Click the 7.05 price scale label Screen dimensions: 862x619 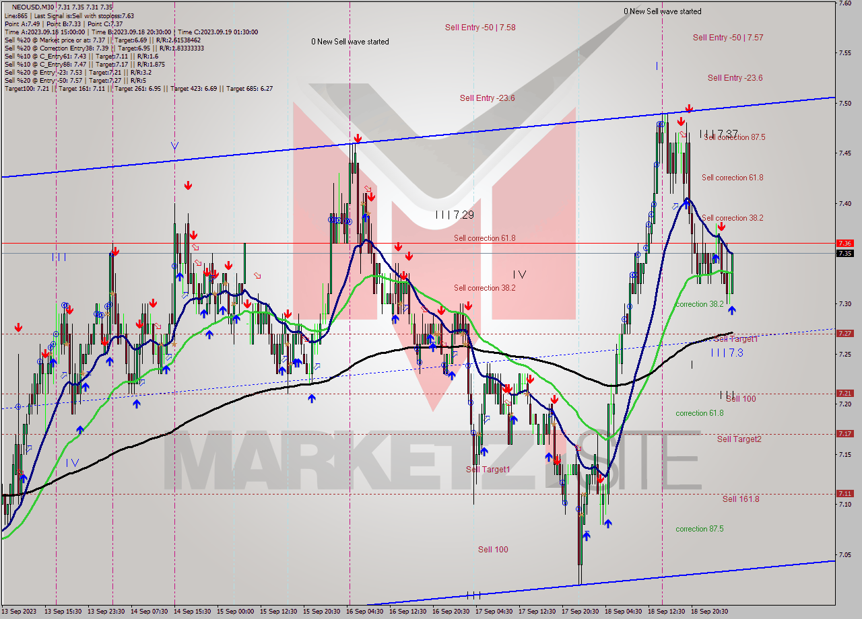[844, 555]
